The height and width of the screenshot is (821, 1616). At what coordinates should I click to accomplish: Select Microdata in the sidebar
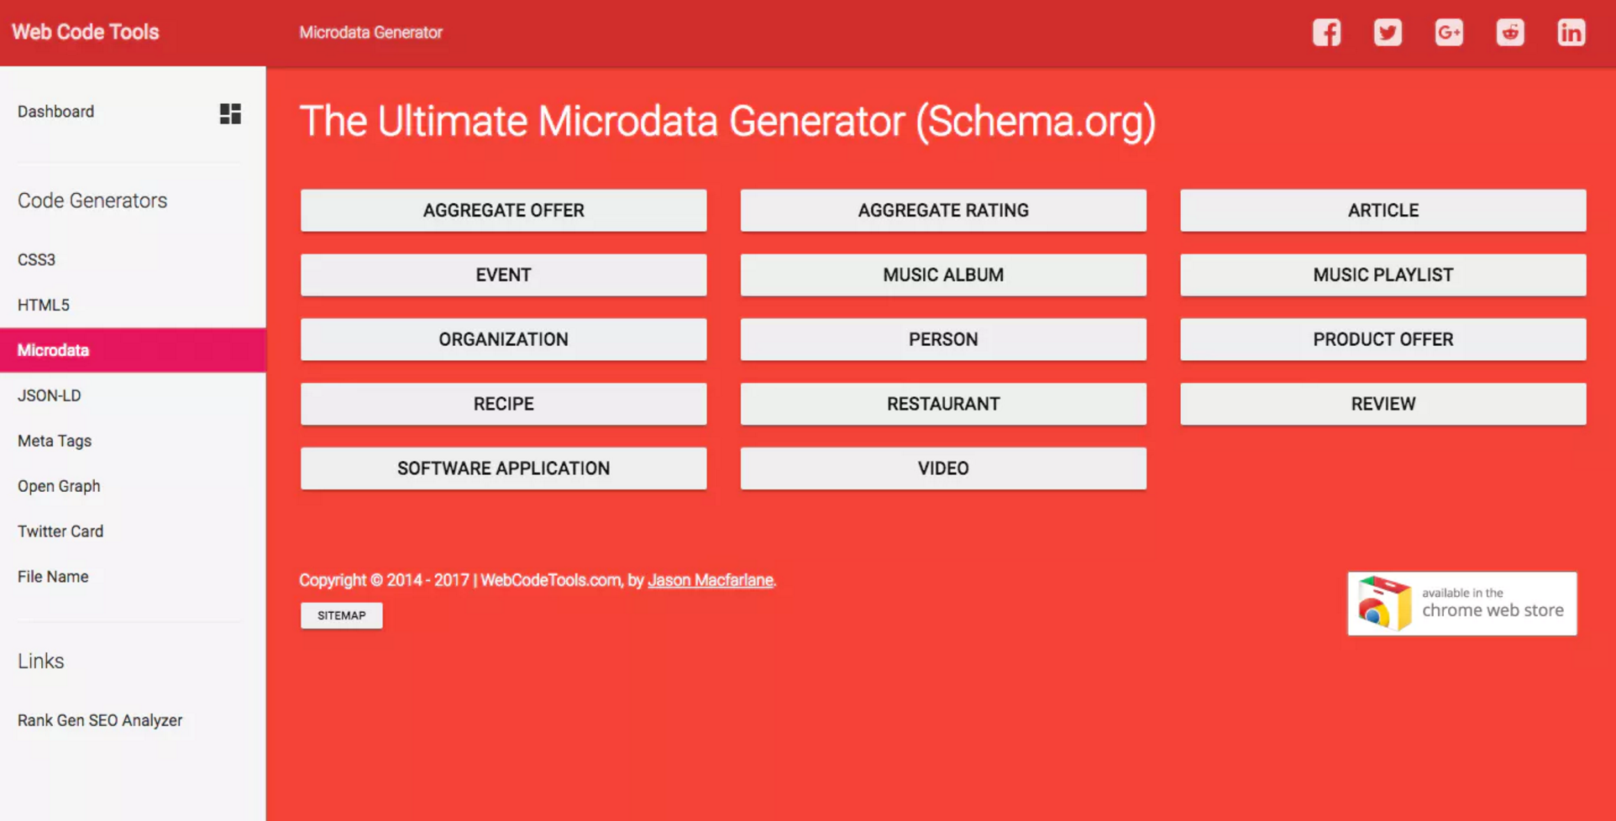click(53, 350)
